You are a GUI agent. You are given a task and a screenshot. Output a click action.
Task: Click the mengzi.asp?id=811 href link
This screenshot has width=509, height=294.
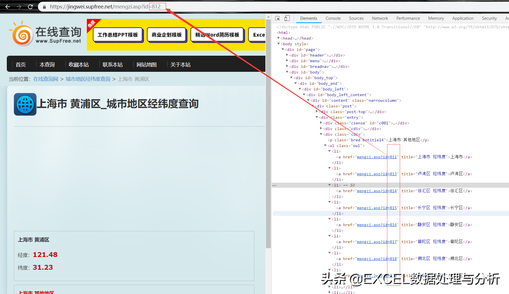pos(377,157)
